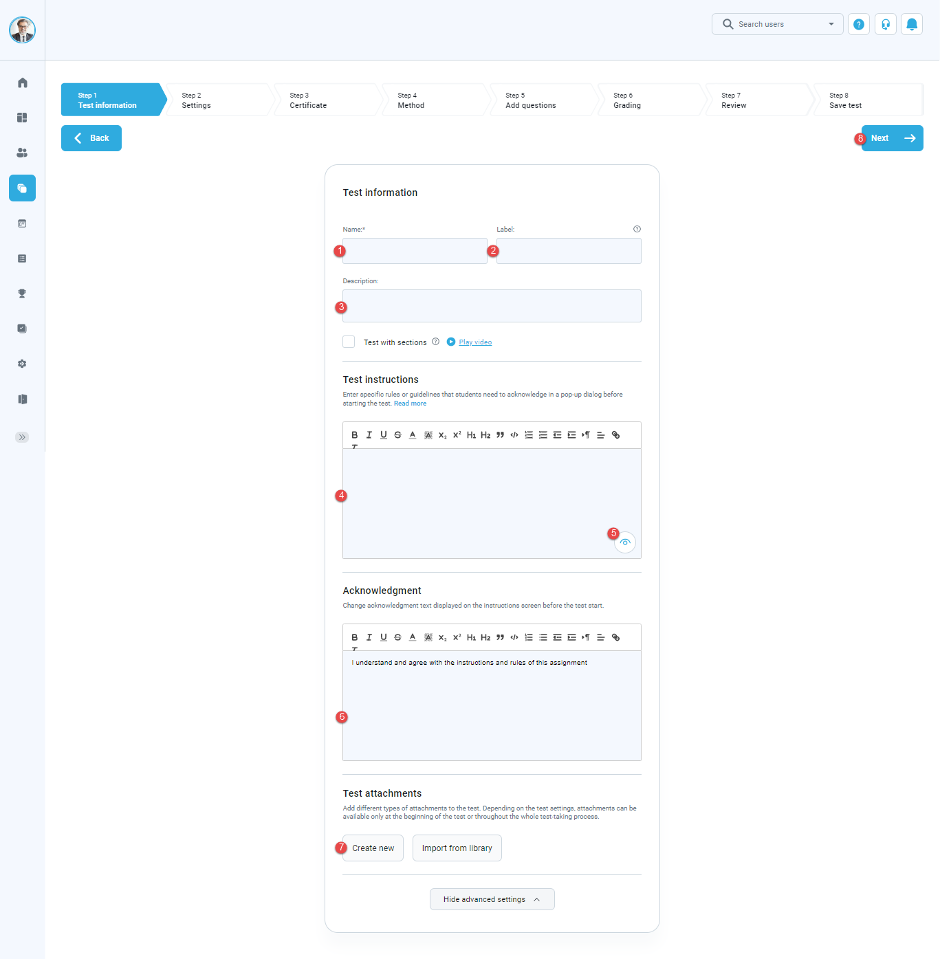Image resolution: width=940 pixels, height=959 pixels.
Task: Insert a link in the Acknowledgment editor
Action: tap(615, 637)
